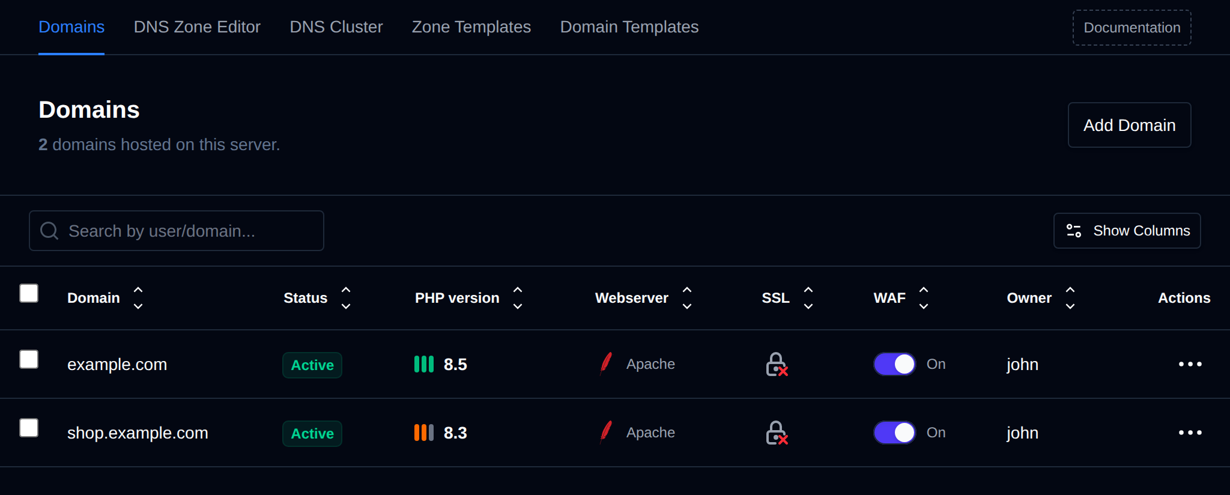Sort by SSL column arrows

tap(808, 298)
